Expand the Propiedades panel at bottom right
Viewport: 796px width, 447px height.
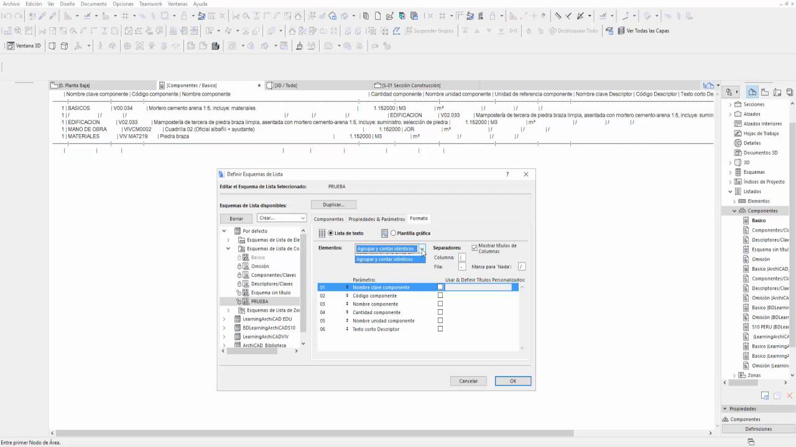725,409
